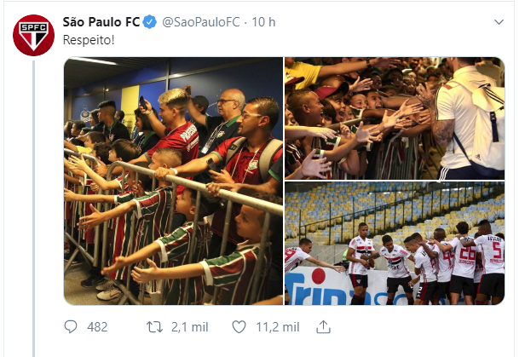Open São Paulo FC profile avatar
The width and height of the screenshot is (525, 357).
[x=33, y=35]
